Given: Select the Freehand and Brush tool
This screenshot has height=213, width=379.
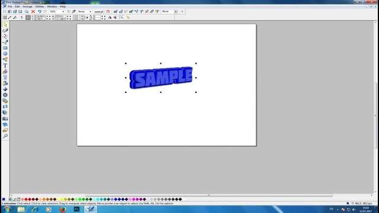Looking at the screenshot, I should [5, 30].
